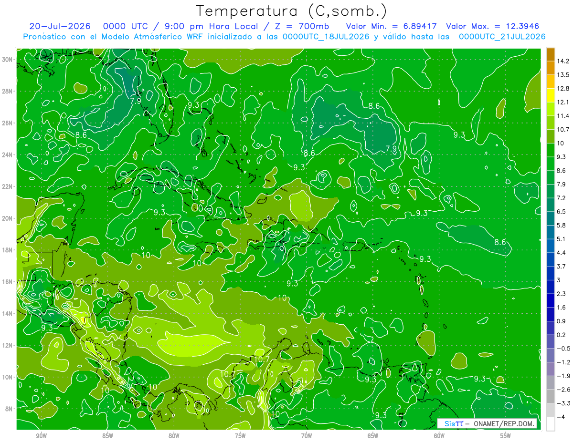This screenshot has height=442, width=573.
Task: Click the 12.1 label on the color scale
Action: [562, 102]
